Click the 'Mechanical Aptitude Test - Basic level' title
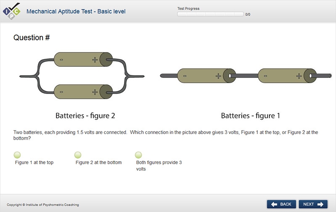336x212 pixels. coord(76,11)
